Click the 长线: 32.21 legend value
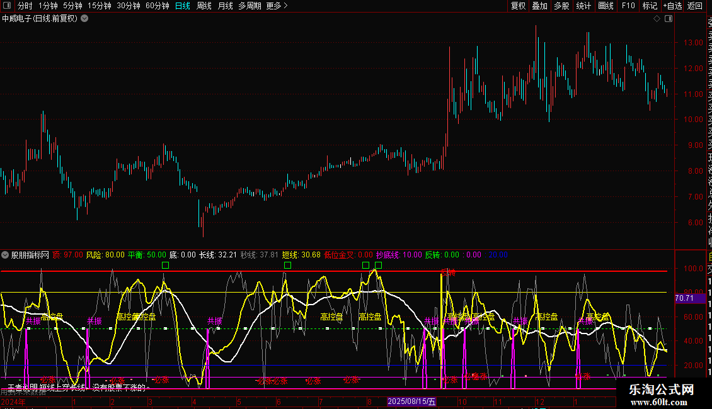 tap(218, 255)
